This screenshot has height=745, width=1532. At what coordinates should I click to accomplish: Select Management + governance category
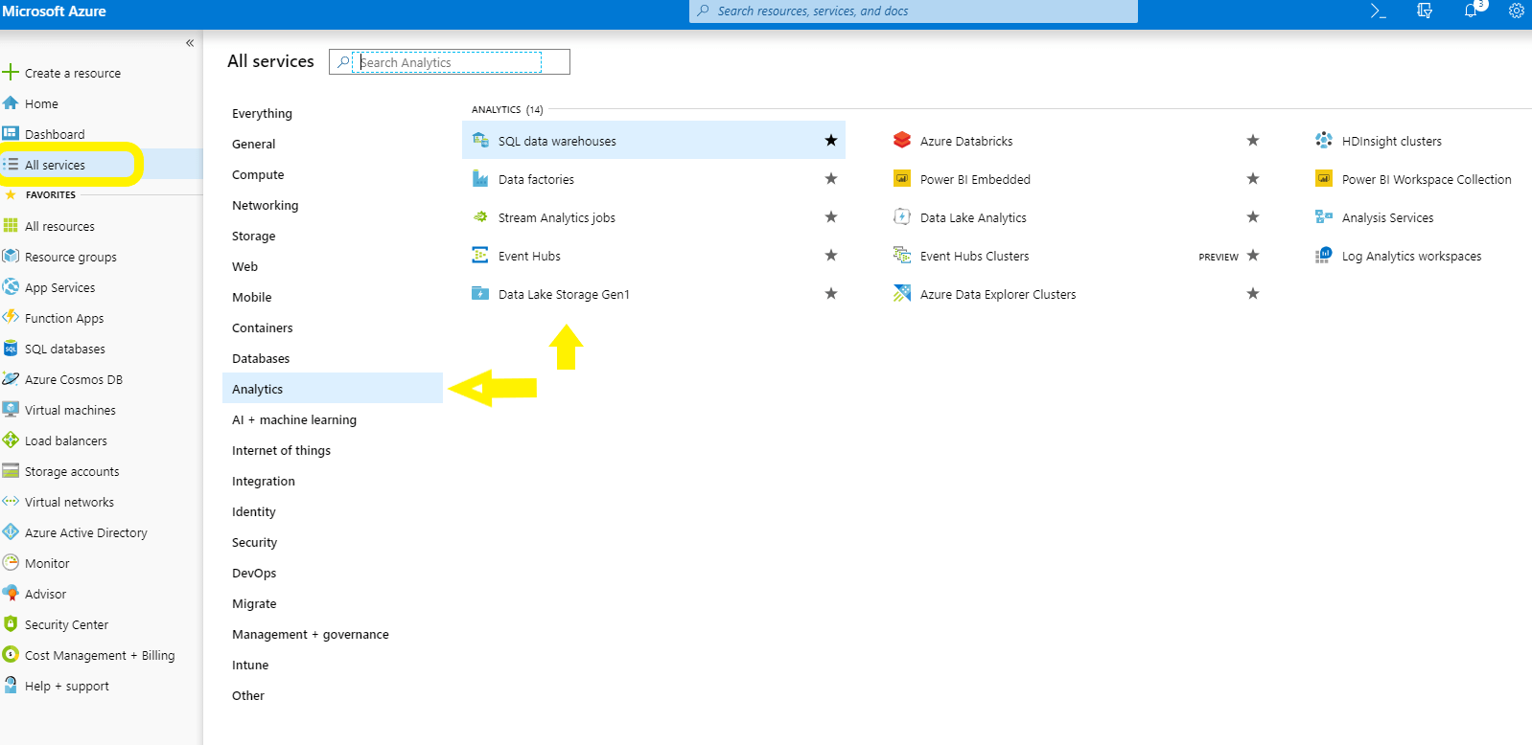coord(311,634)
